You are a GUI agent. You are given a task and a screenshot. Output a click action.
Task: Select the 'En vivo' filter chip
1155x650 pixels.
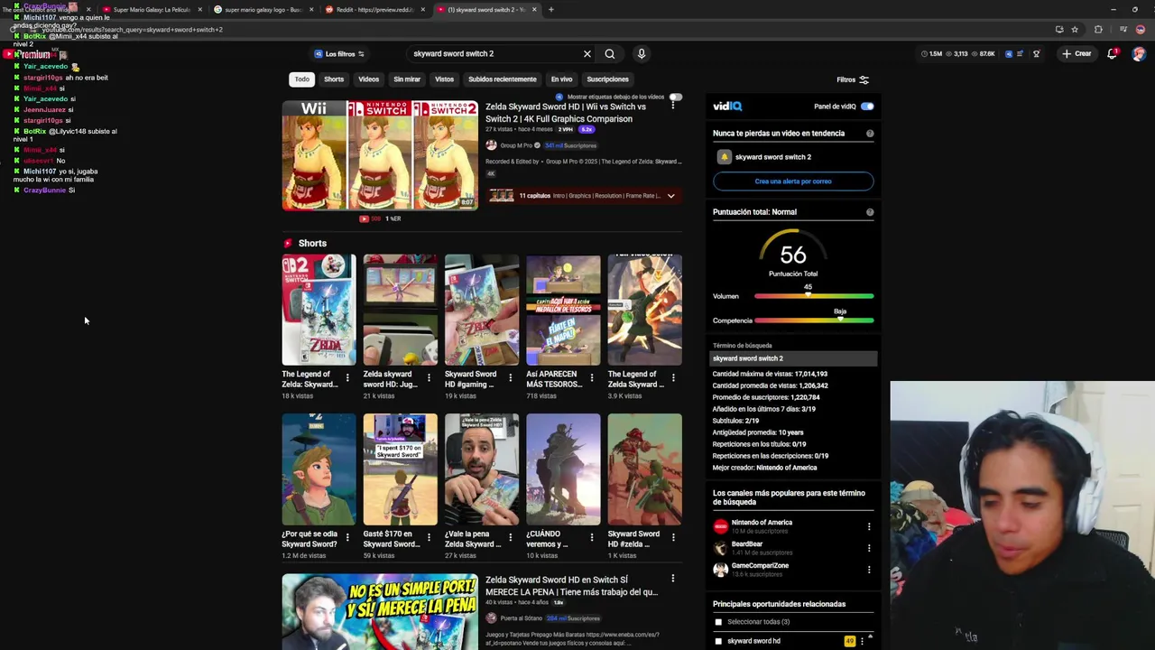click(561, 79)
